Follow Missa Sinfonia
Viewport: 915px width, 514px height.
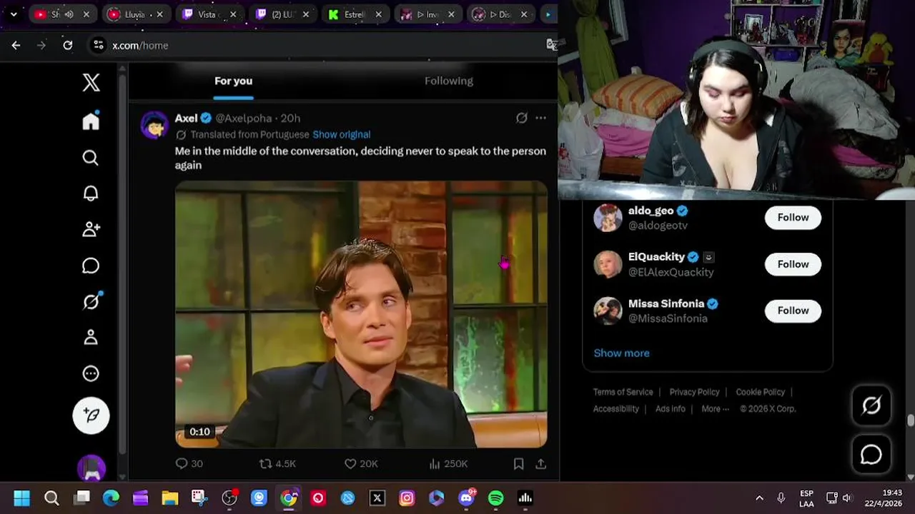pyautogui.click(x=793, y=311)
